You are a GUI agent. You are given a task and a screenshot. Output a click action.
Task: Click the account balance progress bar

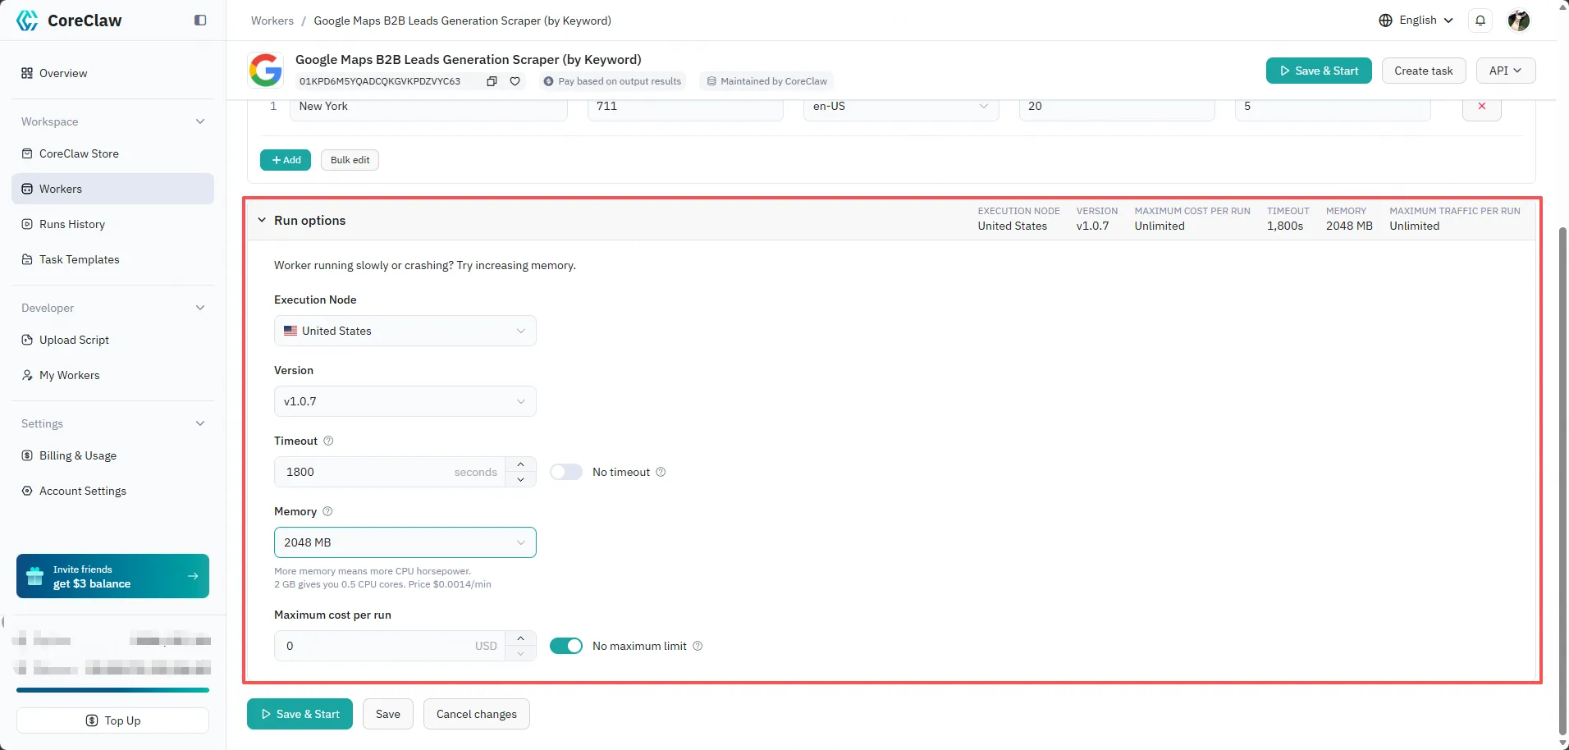click(112, 690)
